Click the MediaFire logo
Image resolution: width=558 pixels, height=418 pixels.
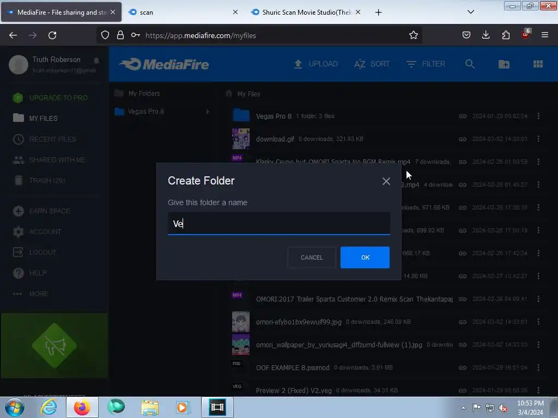click(164, 64)
